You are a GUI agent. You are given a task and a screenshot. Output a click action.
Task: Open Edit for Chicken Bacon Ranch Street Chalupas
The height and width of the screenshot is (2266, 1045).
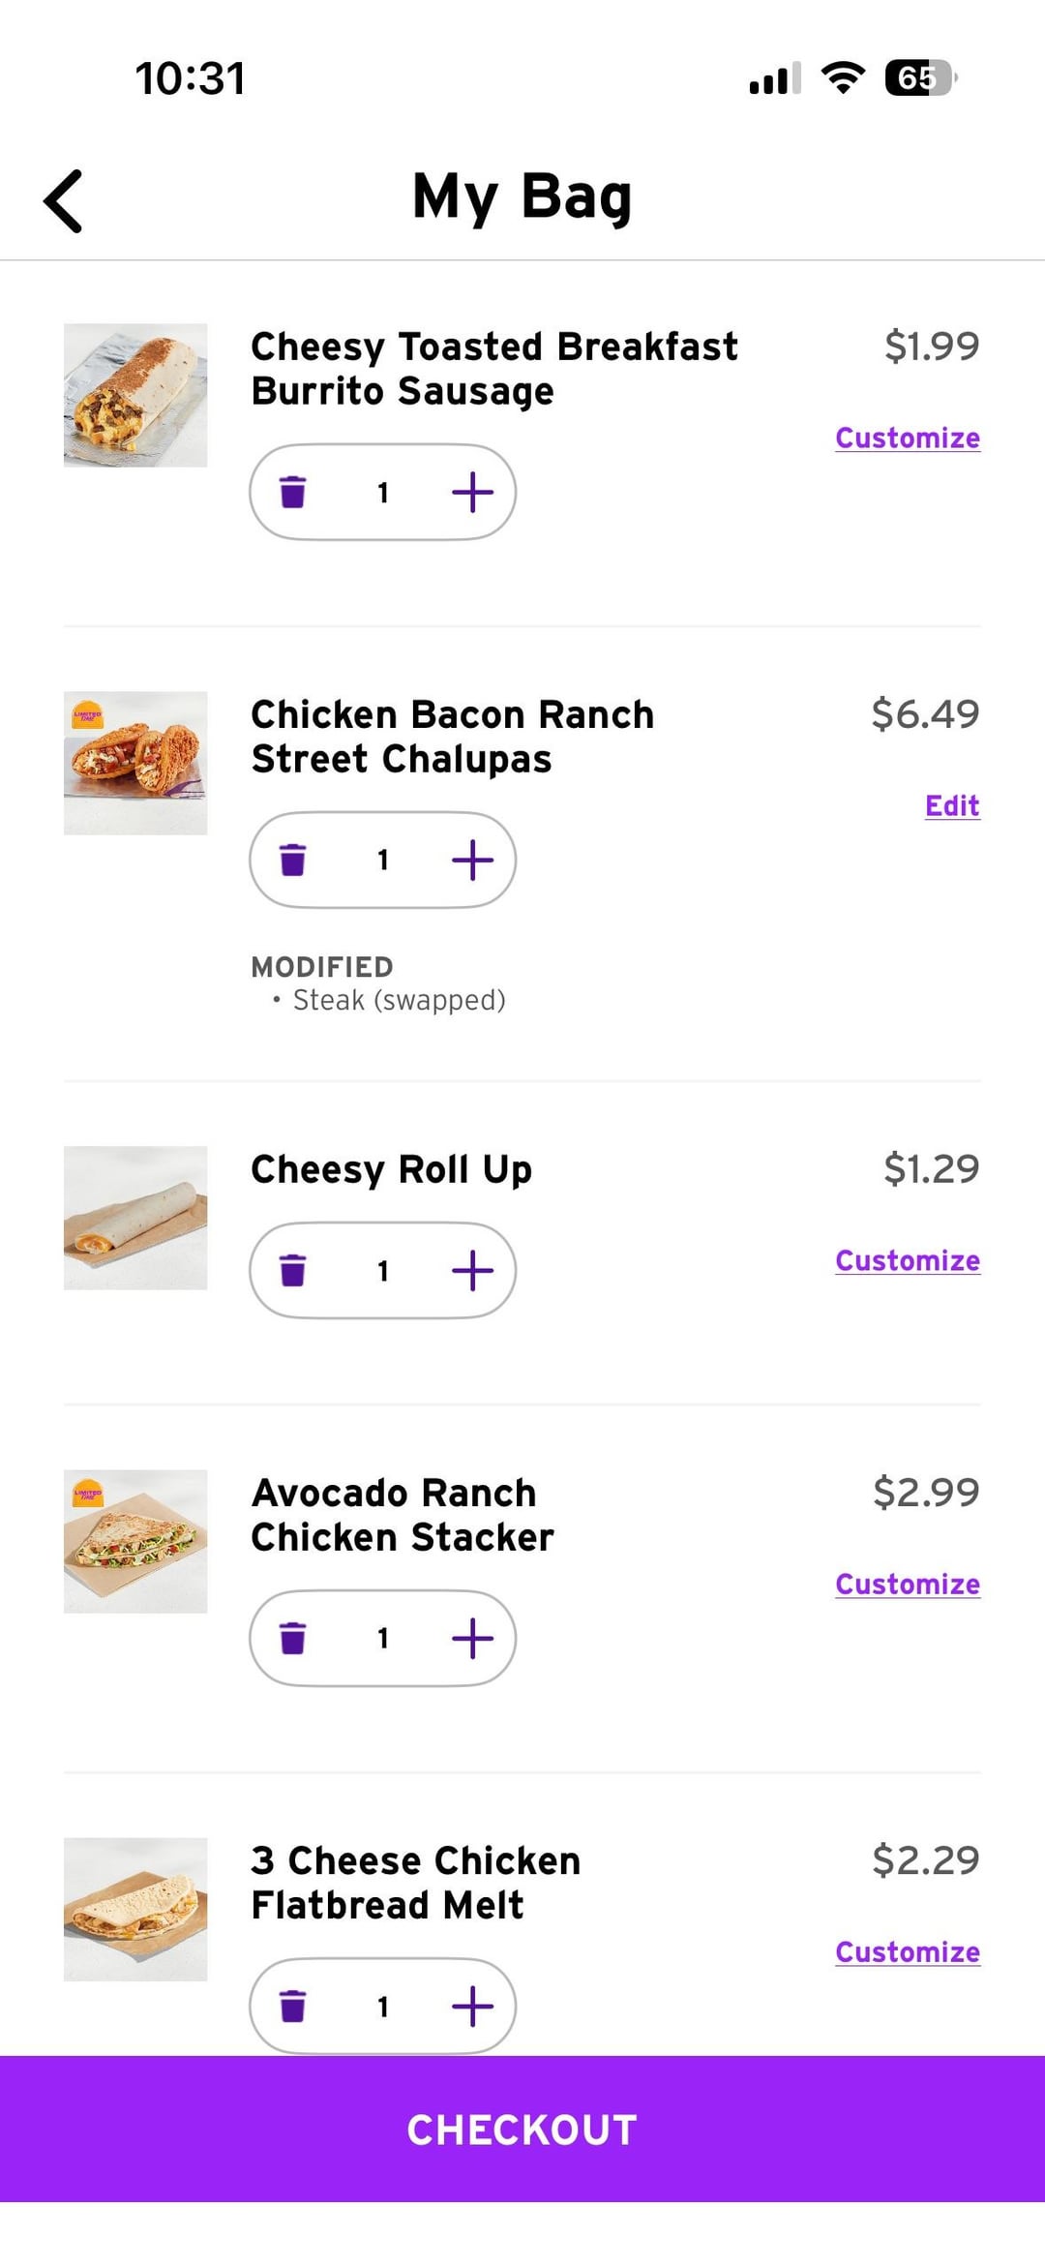click(x=952, y=805)
